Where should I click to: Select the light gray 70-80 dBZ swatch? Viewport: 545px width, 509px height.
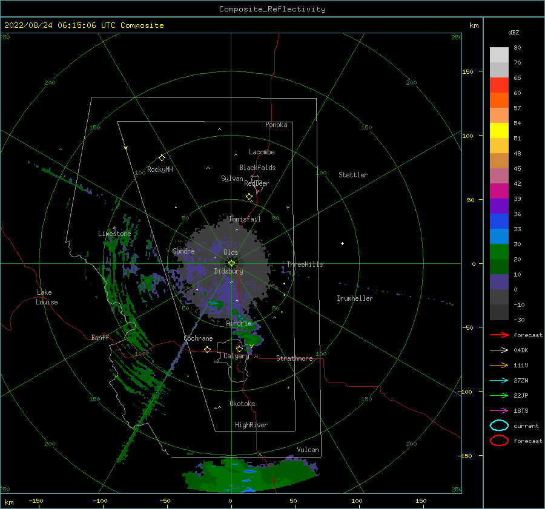point(499,55)
